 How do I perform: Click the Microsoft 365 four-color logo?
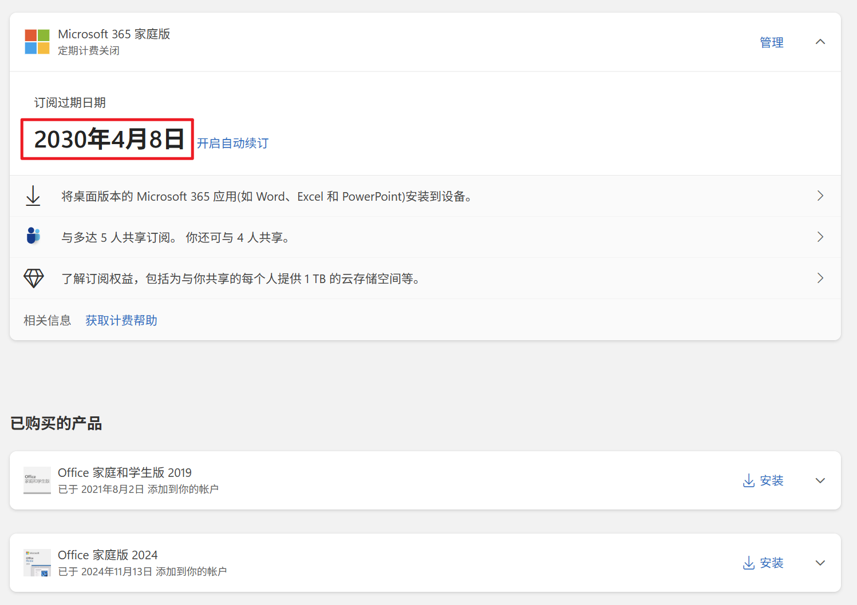(37, 42)
